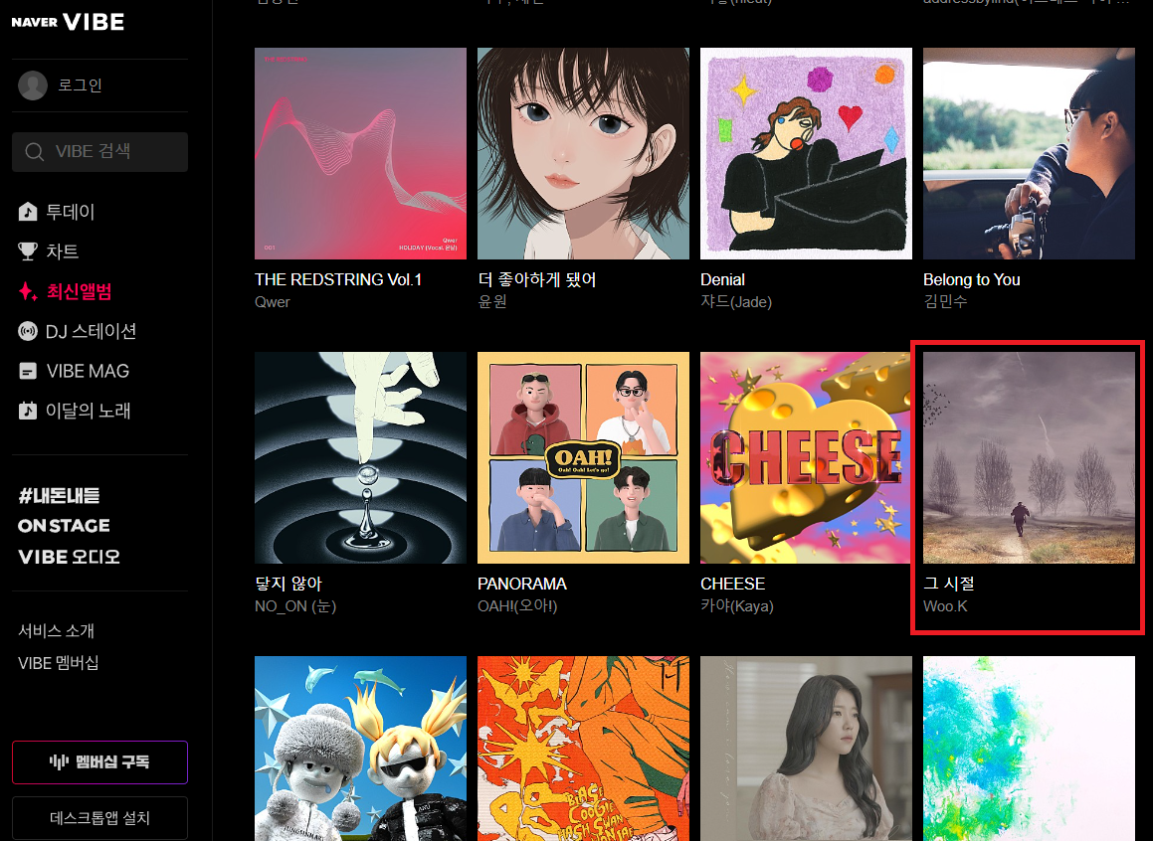Go to VIBE 멤버십 page
1153x841 pixels.
pyautogui.click(x=59, y=663)
